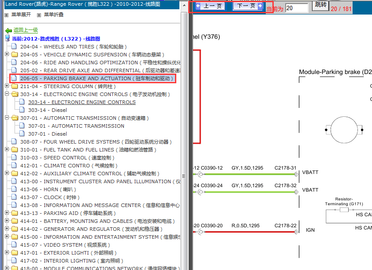Click the 307-01 Automatic Transmission open folder icon

15,118
